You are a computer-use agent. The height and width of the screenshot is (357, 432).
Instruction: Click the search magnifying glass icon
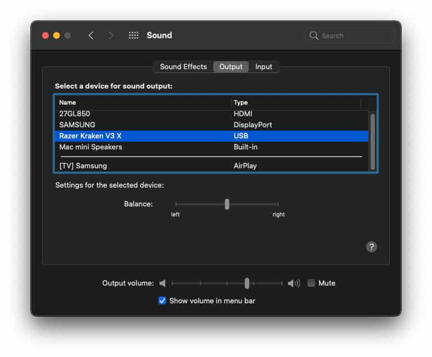(313, 35)
